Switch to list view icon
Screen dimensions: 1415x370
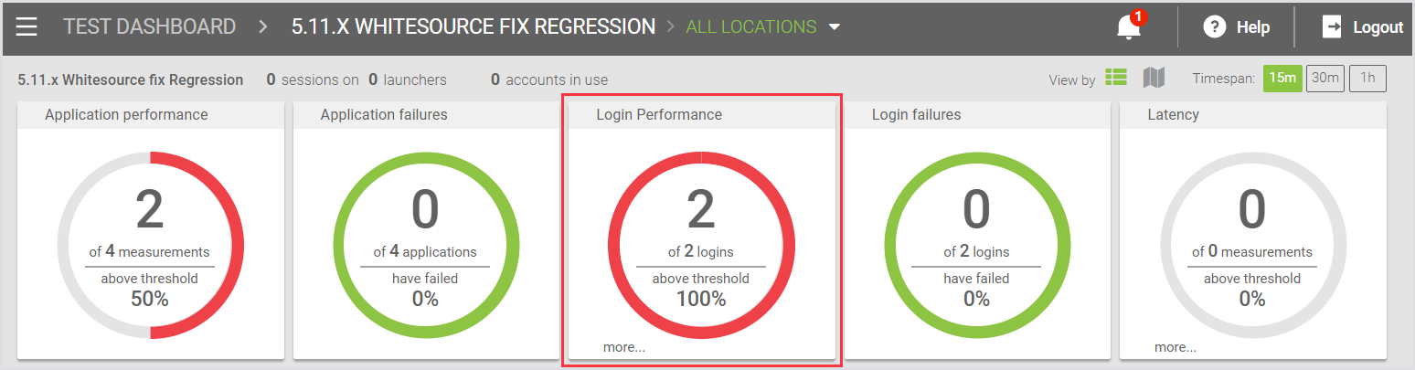pyautogui.click(x=1115, y=79)
